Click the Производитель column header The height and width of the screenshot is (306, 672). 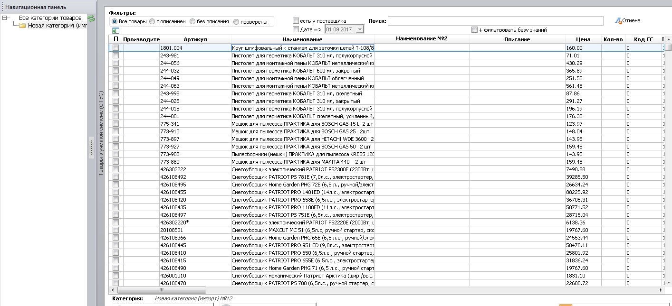141,39
